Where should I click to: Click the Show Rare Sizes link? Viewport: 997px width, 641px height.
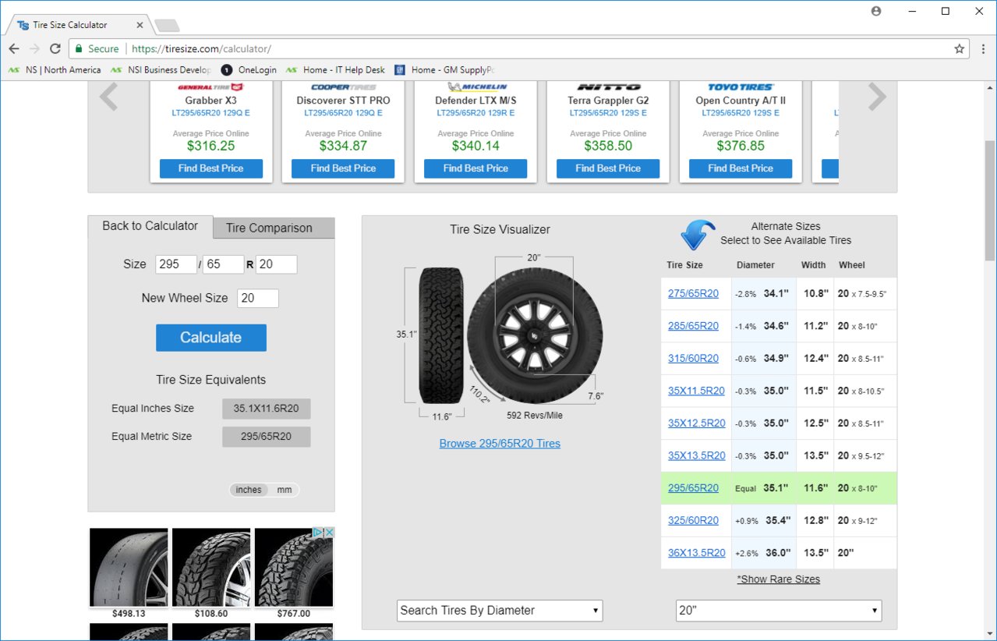tap(778, 579)
